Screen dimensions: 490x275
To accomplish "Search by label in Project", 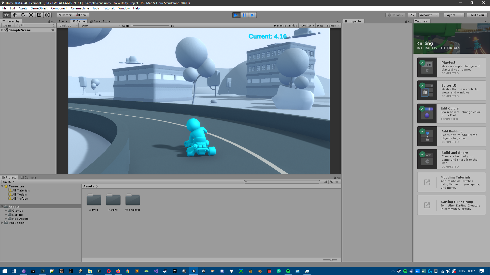I will click(x=331, y=182).
